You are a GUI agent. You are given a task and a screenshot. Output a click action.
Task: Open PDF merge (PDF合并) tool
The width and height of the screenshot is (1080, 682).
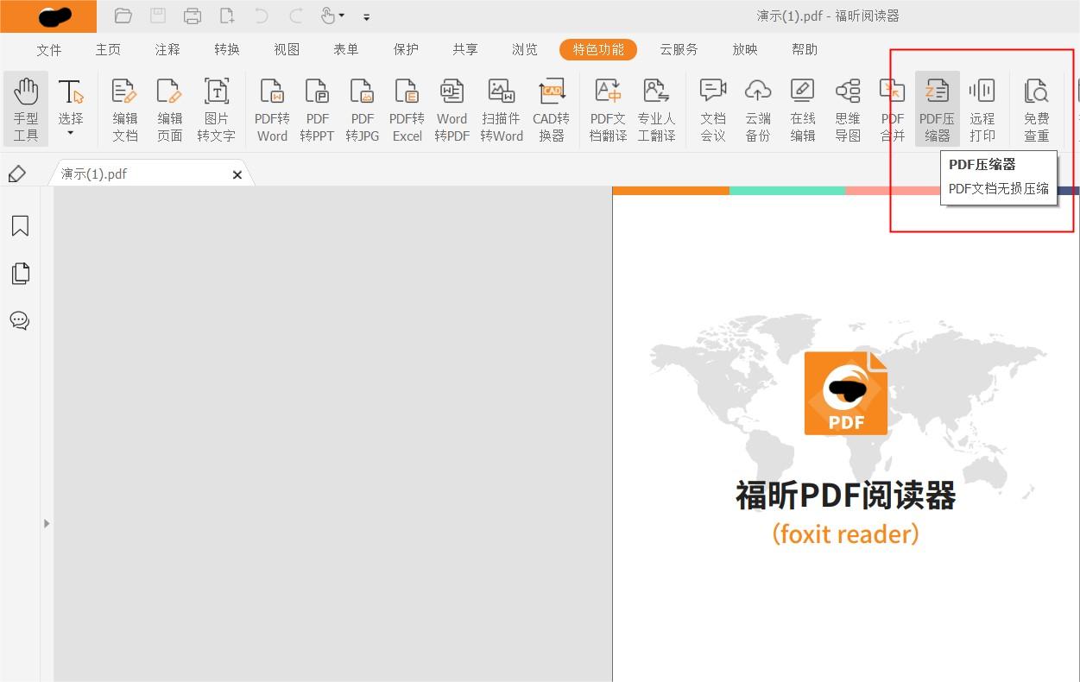(x=893, y=109)
